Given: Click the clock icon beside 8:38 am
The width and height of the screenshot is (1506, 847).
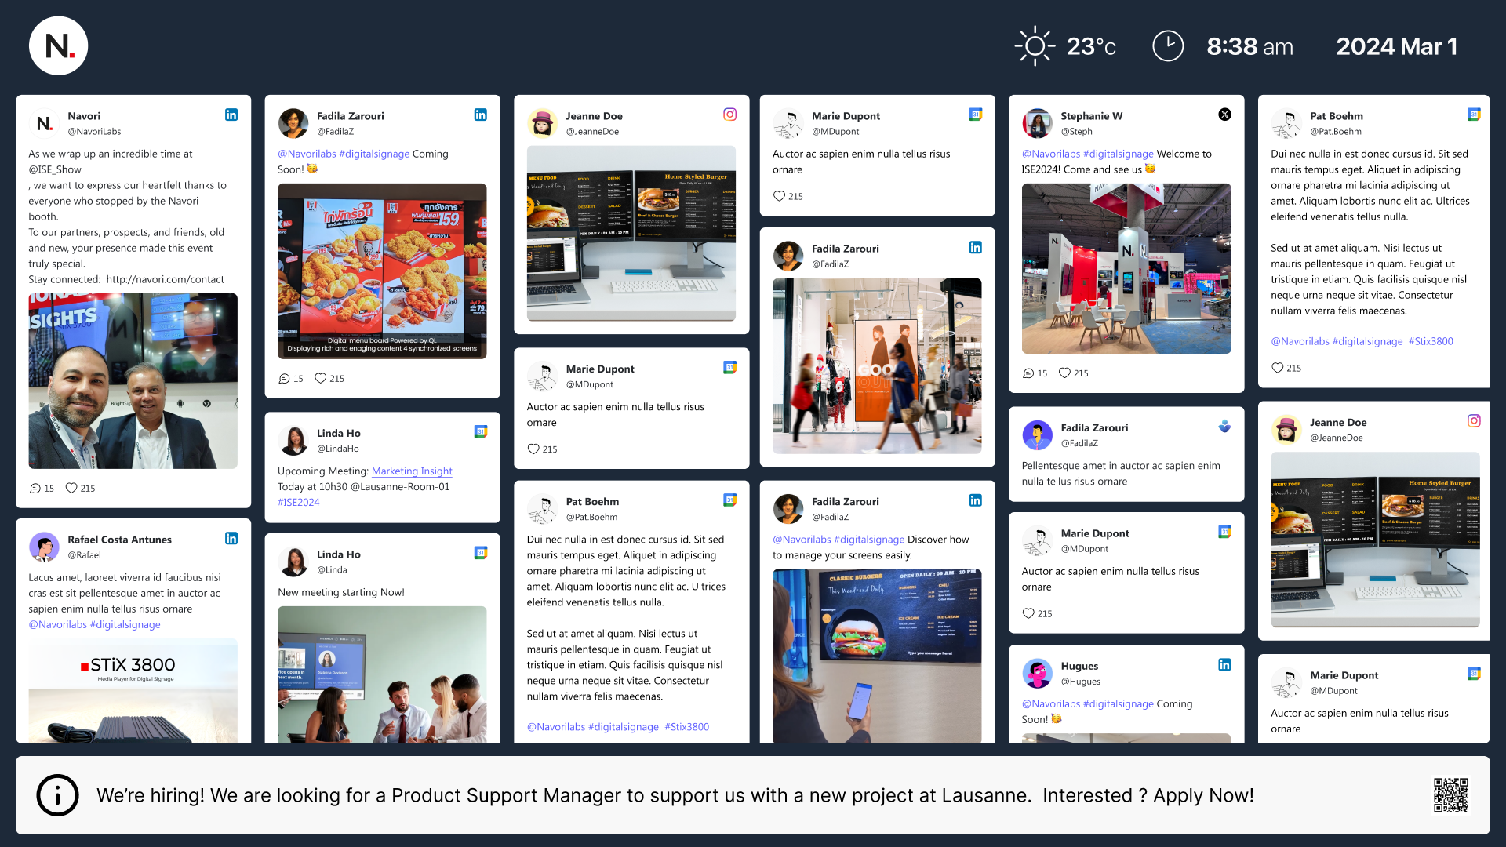Looking at the screenshot, I should (x=1168, y=46).
